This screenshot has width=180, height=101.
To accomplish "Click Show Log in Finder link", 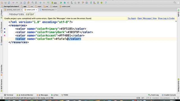I will (166, 18).
